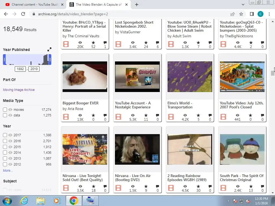Check the data media type filter
Image resolution: width=275 pixels, height=206 pixels.
[5, 115]
